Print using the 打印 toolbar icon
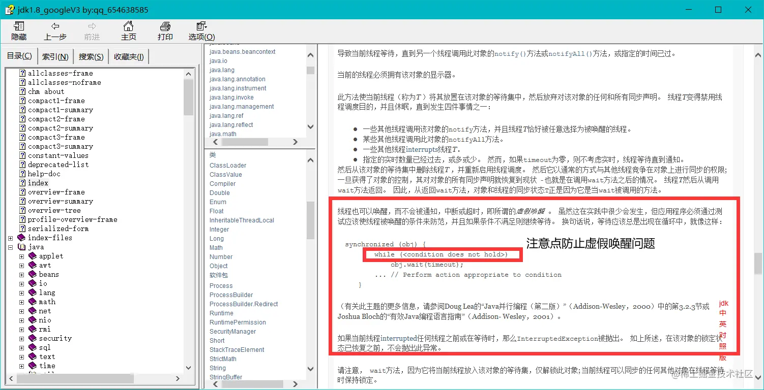764x390 pixels. coord(165,26)
